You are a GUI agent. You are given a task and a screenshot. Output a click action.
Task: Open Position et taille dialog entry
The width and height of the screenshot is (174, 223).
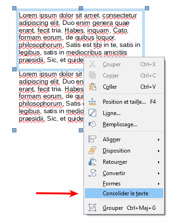(x=124, y=102)
